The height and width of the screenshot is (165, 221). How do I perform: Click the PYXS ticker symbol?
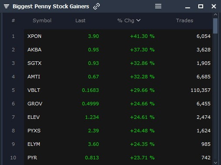(34, 131)
